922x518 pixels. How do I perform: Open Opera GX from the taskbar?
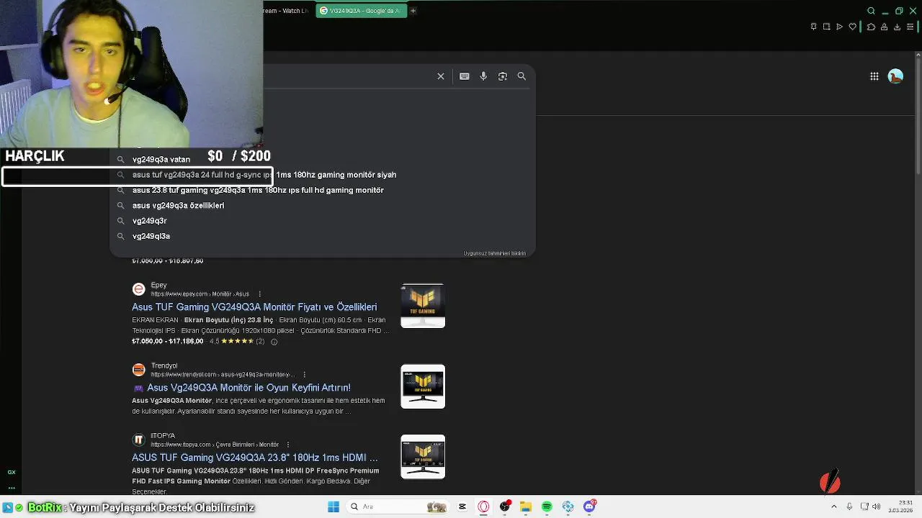483,506
